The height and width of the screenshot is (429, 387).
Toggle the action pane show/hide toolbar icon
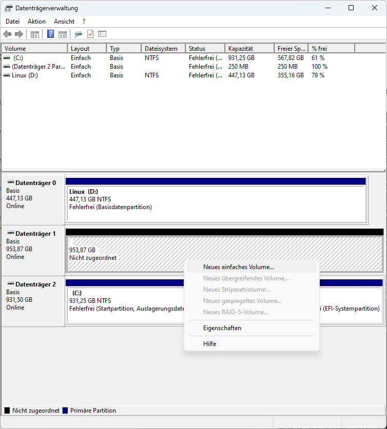[63, 34]
